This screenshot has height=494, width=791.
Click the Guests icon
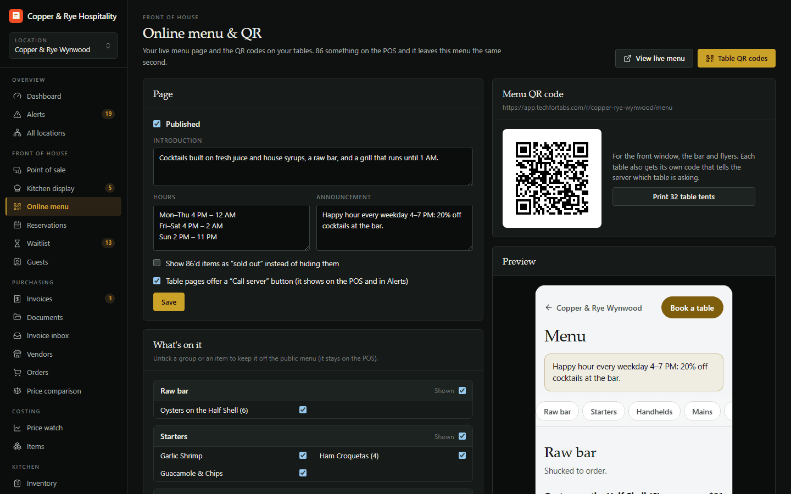point(17,262)
